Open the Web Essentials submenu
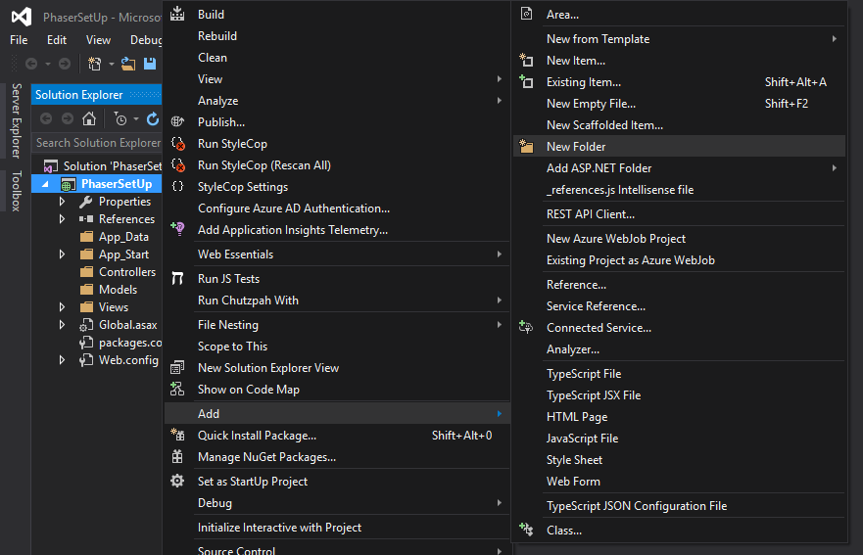The height and width of the screenshot is (555, 863). (337, 254)
